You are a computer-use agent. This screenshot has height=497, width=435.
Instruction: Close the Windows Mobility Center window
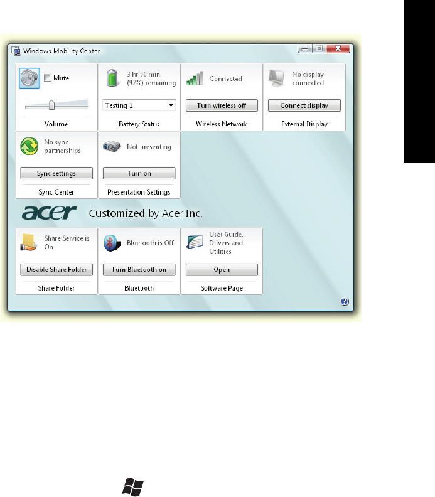tap(338, 49)
